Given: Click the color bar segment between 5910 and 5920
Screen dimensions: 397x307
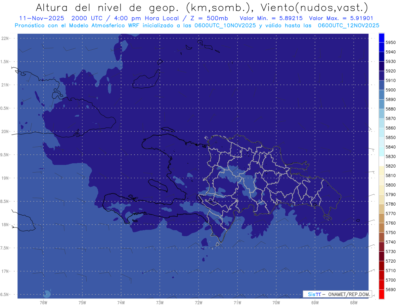Looking at the screenshot, I should coord(381,76).
